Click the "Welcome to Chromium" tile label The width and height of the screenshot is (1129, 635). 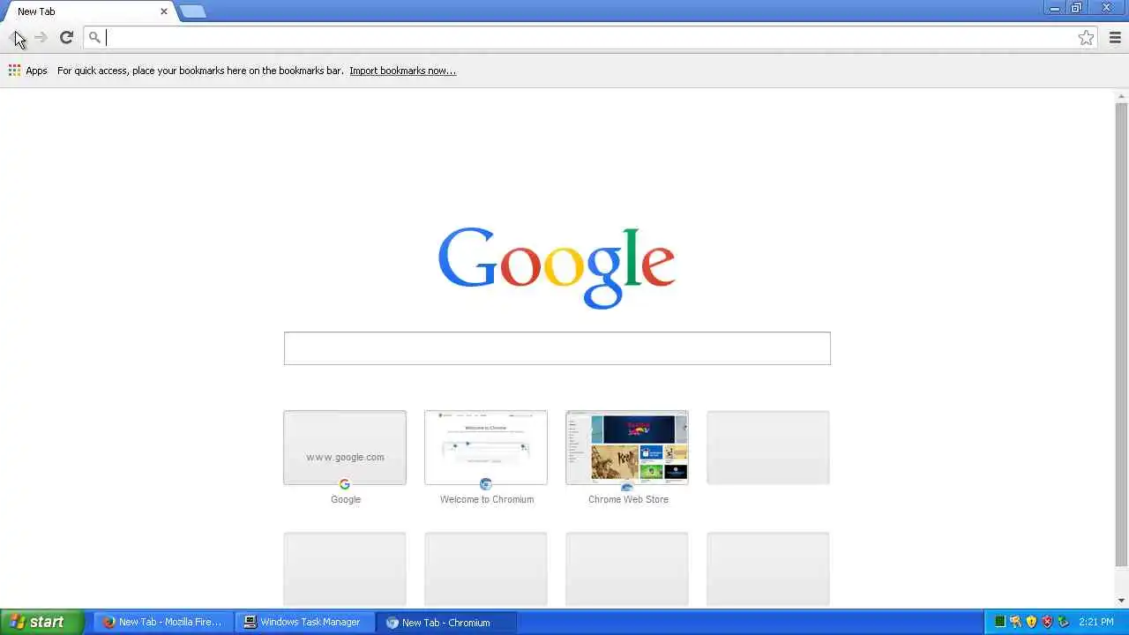coord(487,499)
